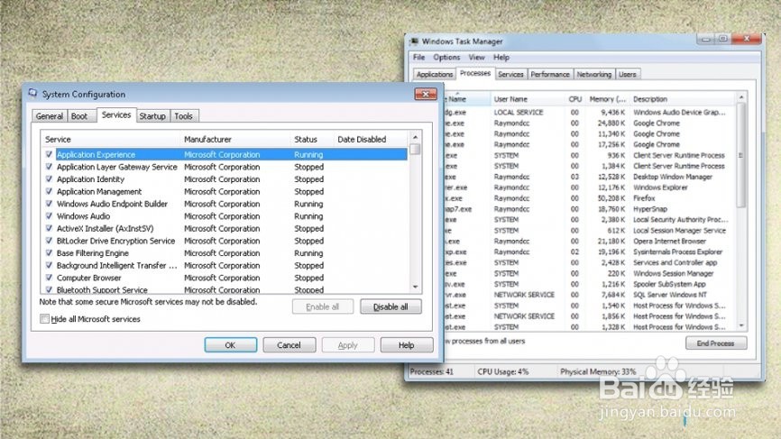Select Sysinternals Process Explorer row
Image resolution: width=781 pixels, height=439 pixels.
pyautogui.click(x=590, y=252)
